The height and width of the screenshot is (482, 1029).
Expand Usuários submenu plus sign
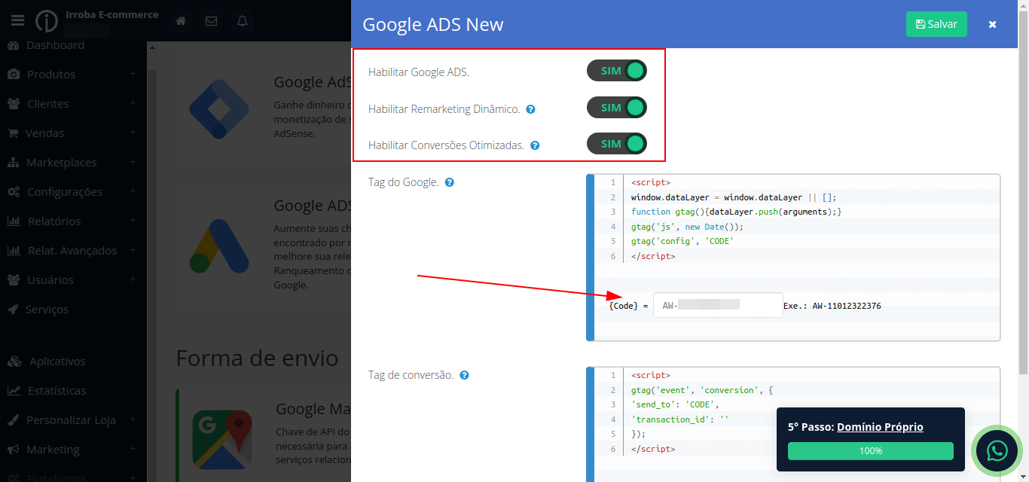pos(133,279)
